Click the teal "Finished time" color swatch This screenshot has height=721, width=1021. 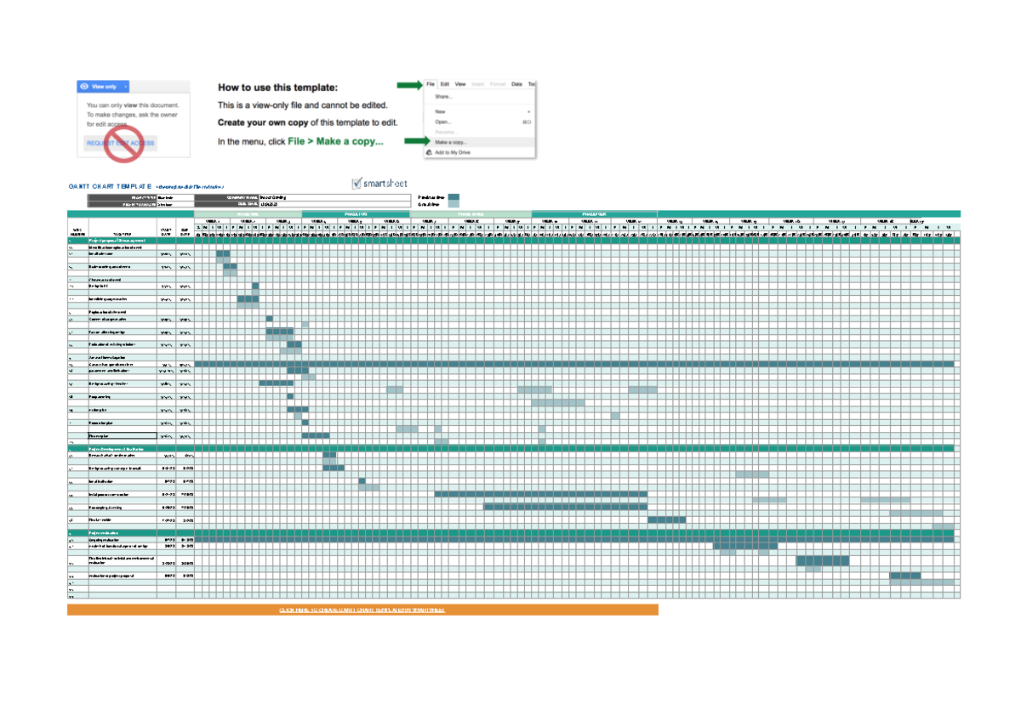[453, 196]
